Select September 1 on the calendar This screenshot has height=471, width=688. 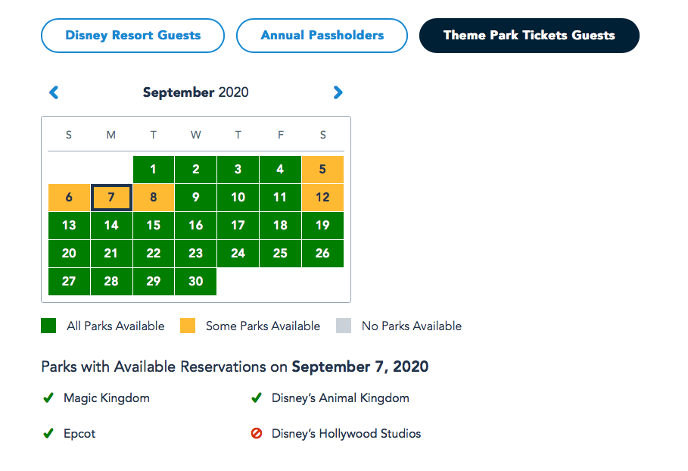coord(154,170)
